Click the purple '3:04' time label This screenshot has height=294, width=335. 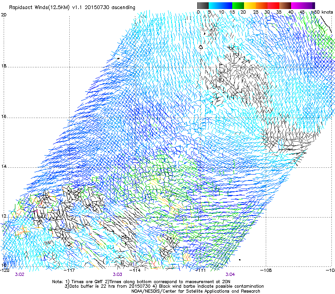pos(230,275)
